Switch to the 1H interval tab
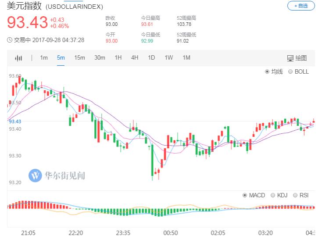 118,58
